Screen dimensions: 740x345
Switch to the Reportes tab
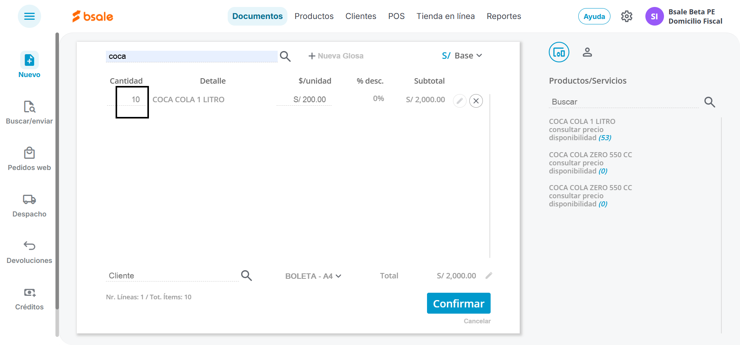(x=504, y=16)
